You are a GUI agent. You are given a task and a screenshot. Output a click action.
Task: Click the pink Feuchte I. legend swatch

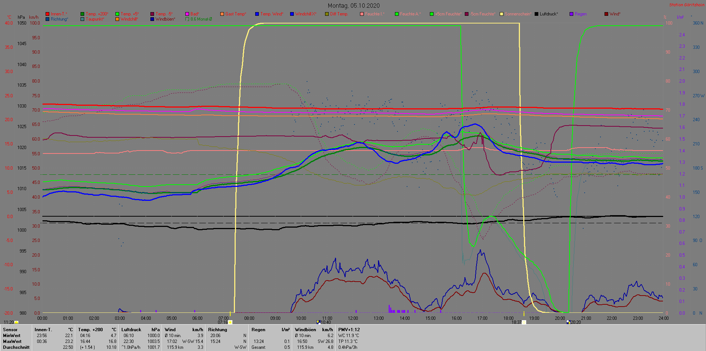pos(362,14)
